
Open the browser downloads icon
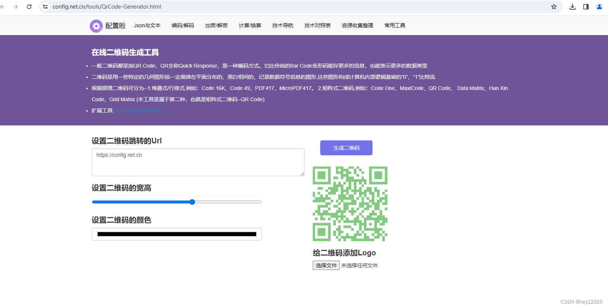(x=573, y=7)
